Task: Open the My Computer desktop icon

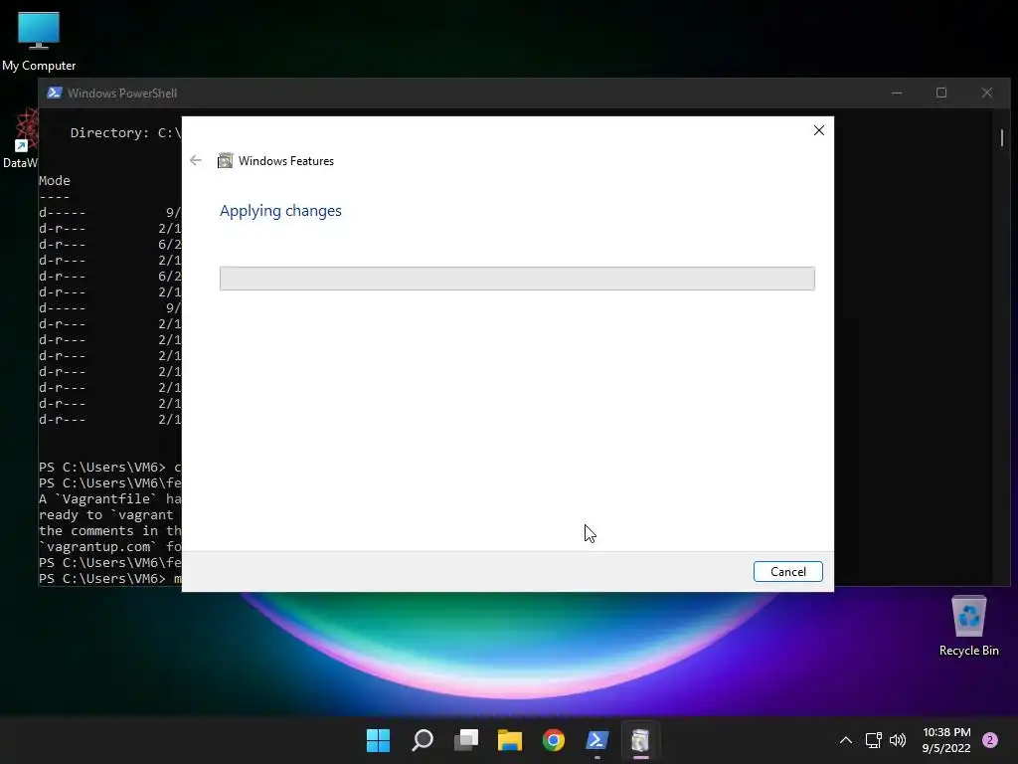Action: click(x=39, y=40)
